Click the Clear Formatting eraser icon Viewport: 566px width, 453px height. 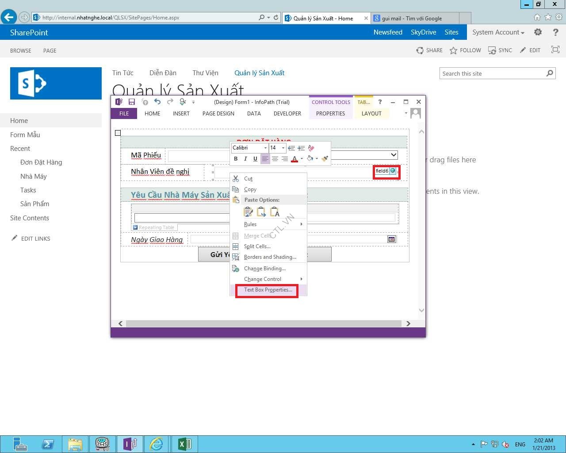tap(311, 148)
